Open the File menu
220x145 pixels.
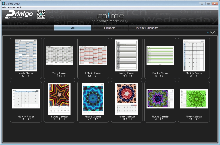[4, 8]
